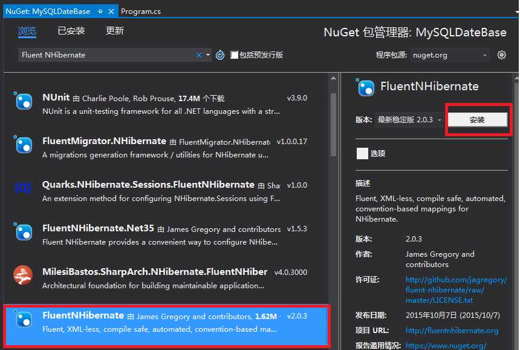Click the v4.0.3000 version label
The image size is (520, 350).
(x=291, y=272)
